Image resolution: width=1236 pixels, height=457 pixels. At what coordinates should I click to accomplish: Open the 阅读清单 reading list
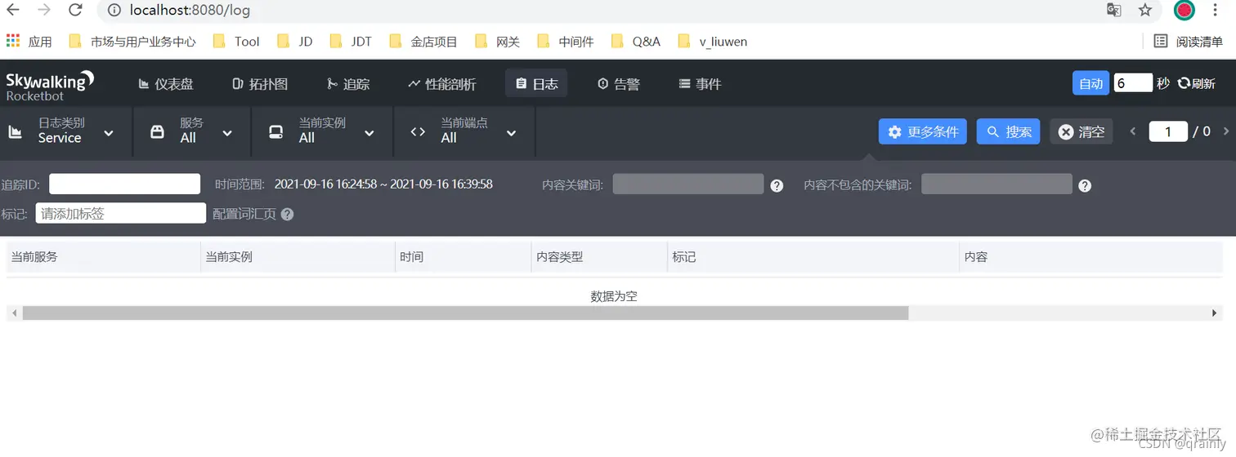[1189, 41]
